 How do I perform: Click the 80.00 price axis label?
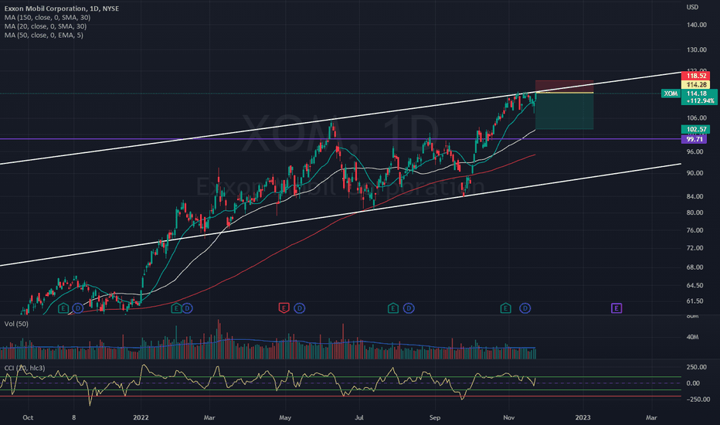click(x=695, y=212)
